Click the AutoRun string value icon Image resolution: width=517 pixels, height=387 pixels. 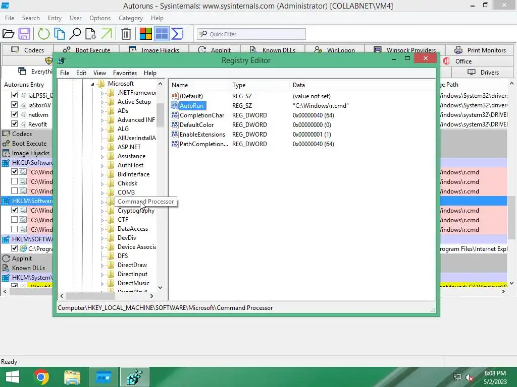pos(174,105)
